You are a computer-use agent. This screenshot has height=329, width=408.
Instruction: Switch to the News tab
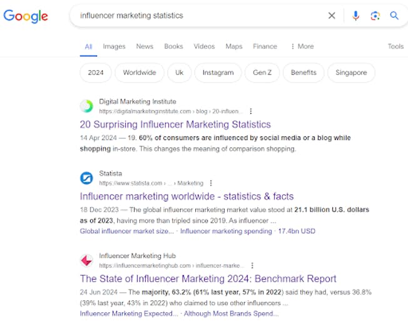(145, 46)
